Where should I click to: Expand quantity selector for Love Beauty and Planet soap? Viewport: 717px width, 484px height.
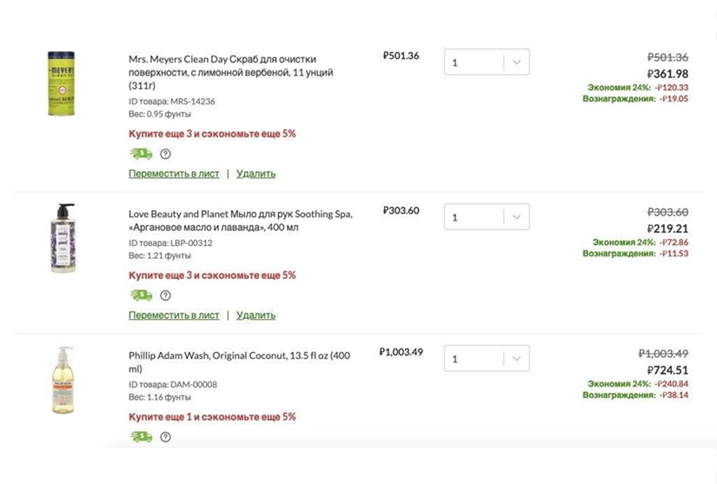point(515,217)
